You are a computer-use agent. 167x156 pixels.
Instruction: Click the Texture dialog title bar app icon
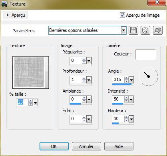tap(4, 4)
